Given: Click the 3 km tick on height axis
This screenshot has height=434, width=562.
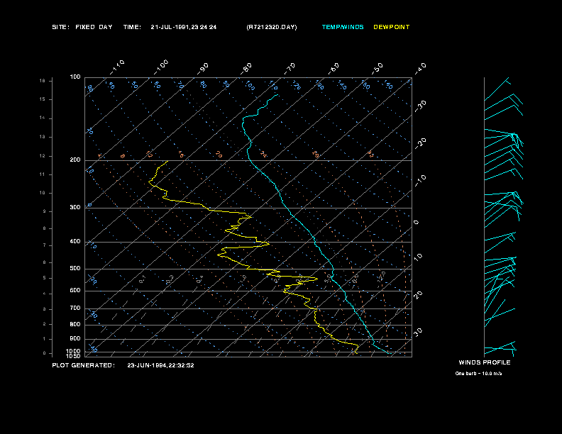Looking at the screenshot, I should [x=45, y=309].
